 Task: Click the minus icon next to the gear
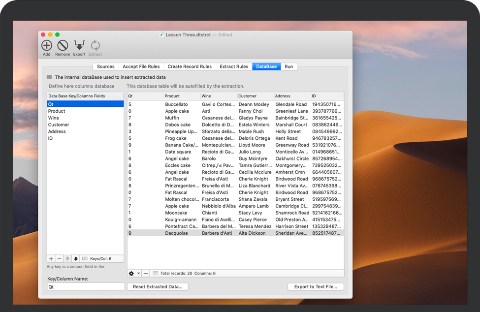[x=145, y=273]
